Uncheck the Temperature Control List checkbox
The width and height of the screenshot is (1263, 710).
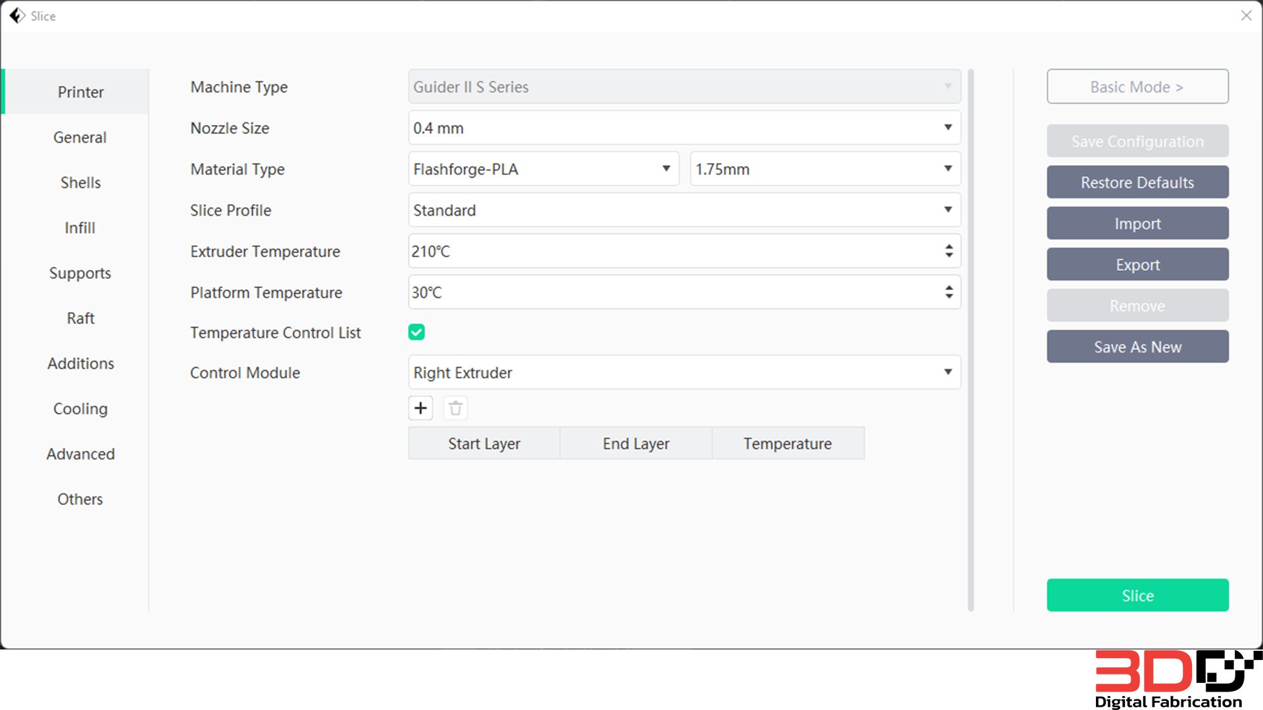pyautogui.click(x=416, y=333)
